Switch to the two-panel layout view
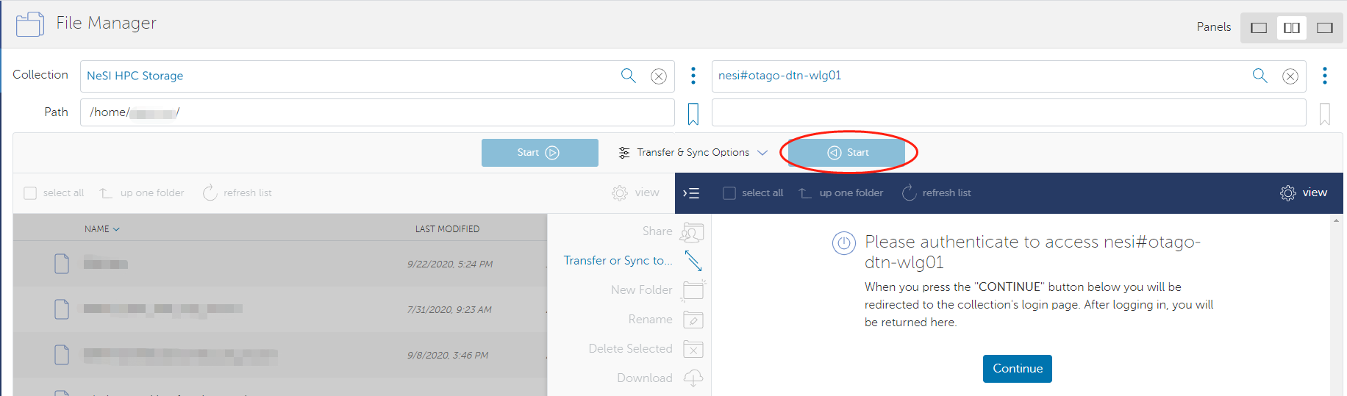The image size is (1347, 396). (1292, 28)
